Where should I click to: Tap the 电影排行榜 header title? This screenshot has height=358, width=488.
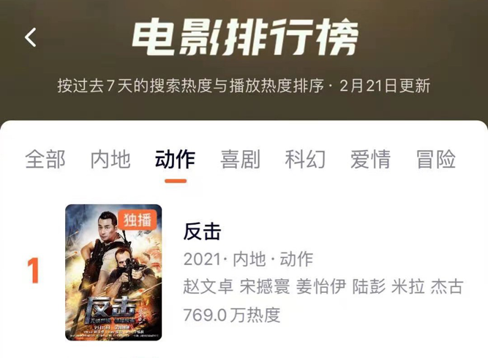[x=245, y=37]
